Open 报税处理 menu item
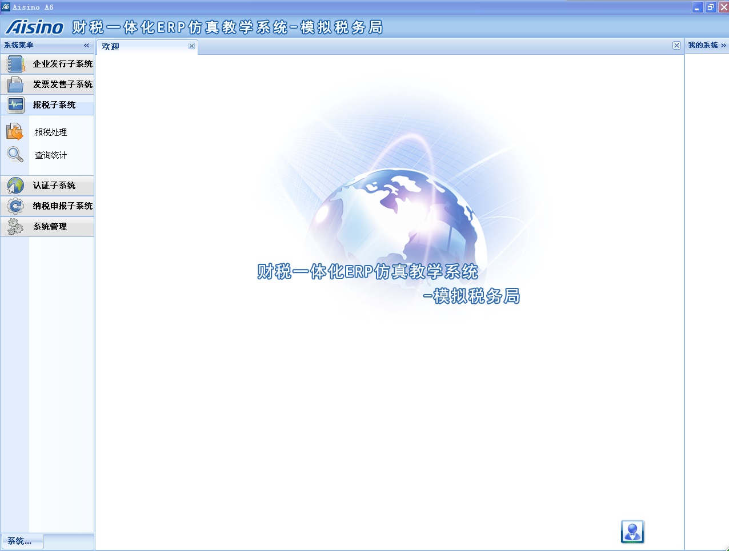The height and width of the screenshot is (551, 729). [x=51, y=132]
